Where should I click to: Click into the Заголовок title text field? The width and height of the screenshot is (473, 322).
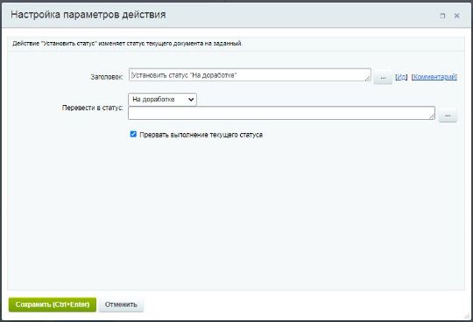(x=250, y=75)
